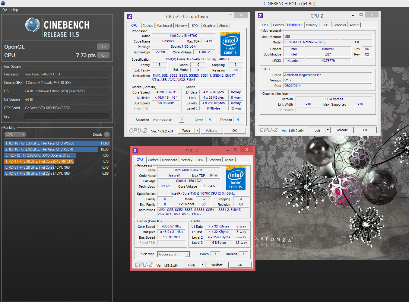
Task: Click the 7.73 pts CPU score
Action: click(x=86, y=55)
